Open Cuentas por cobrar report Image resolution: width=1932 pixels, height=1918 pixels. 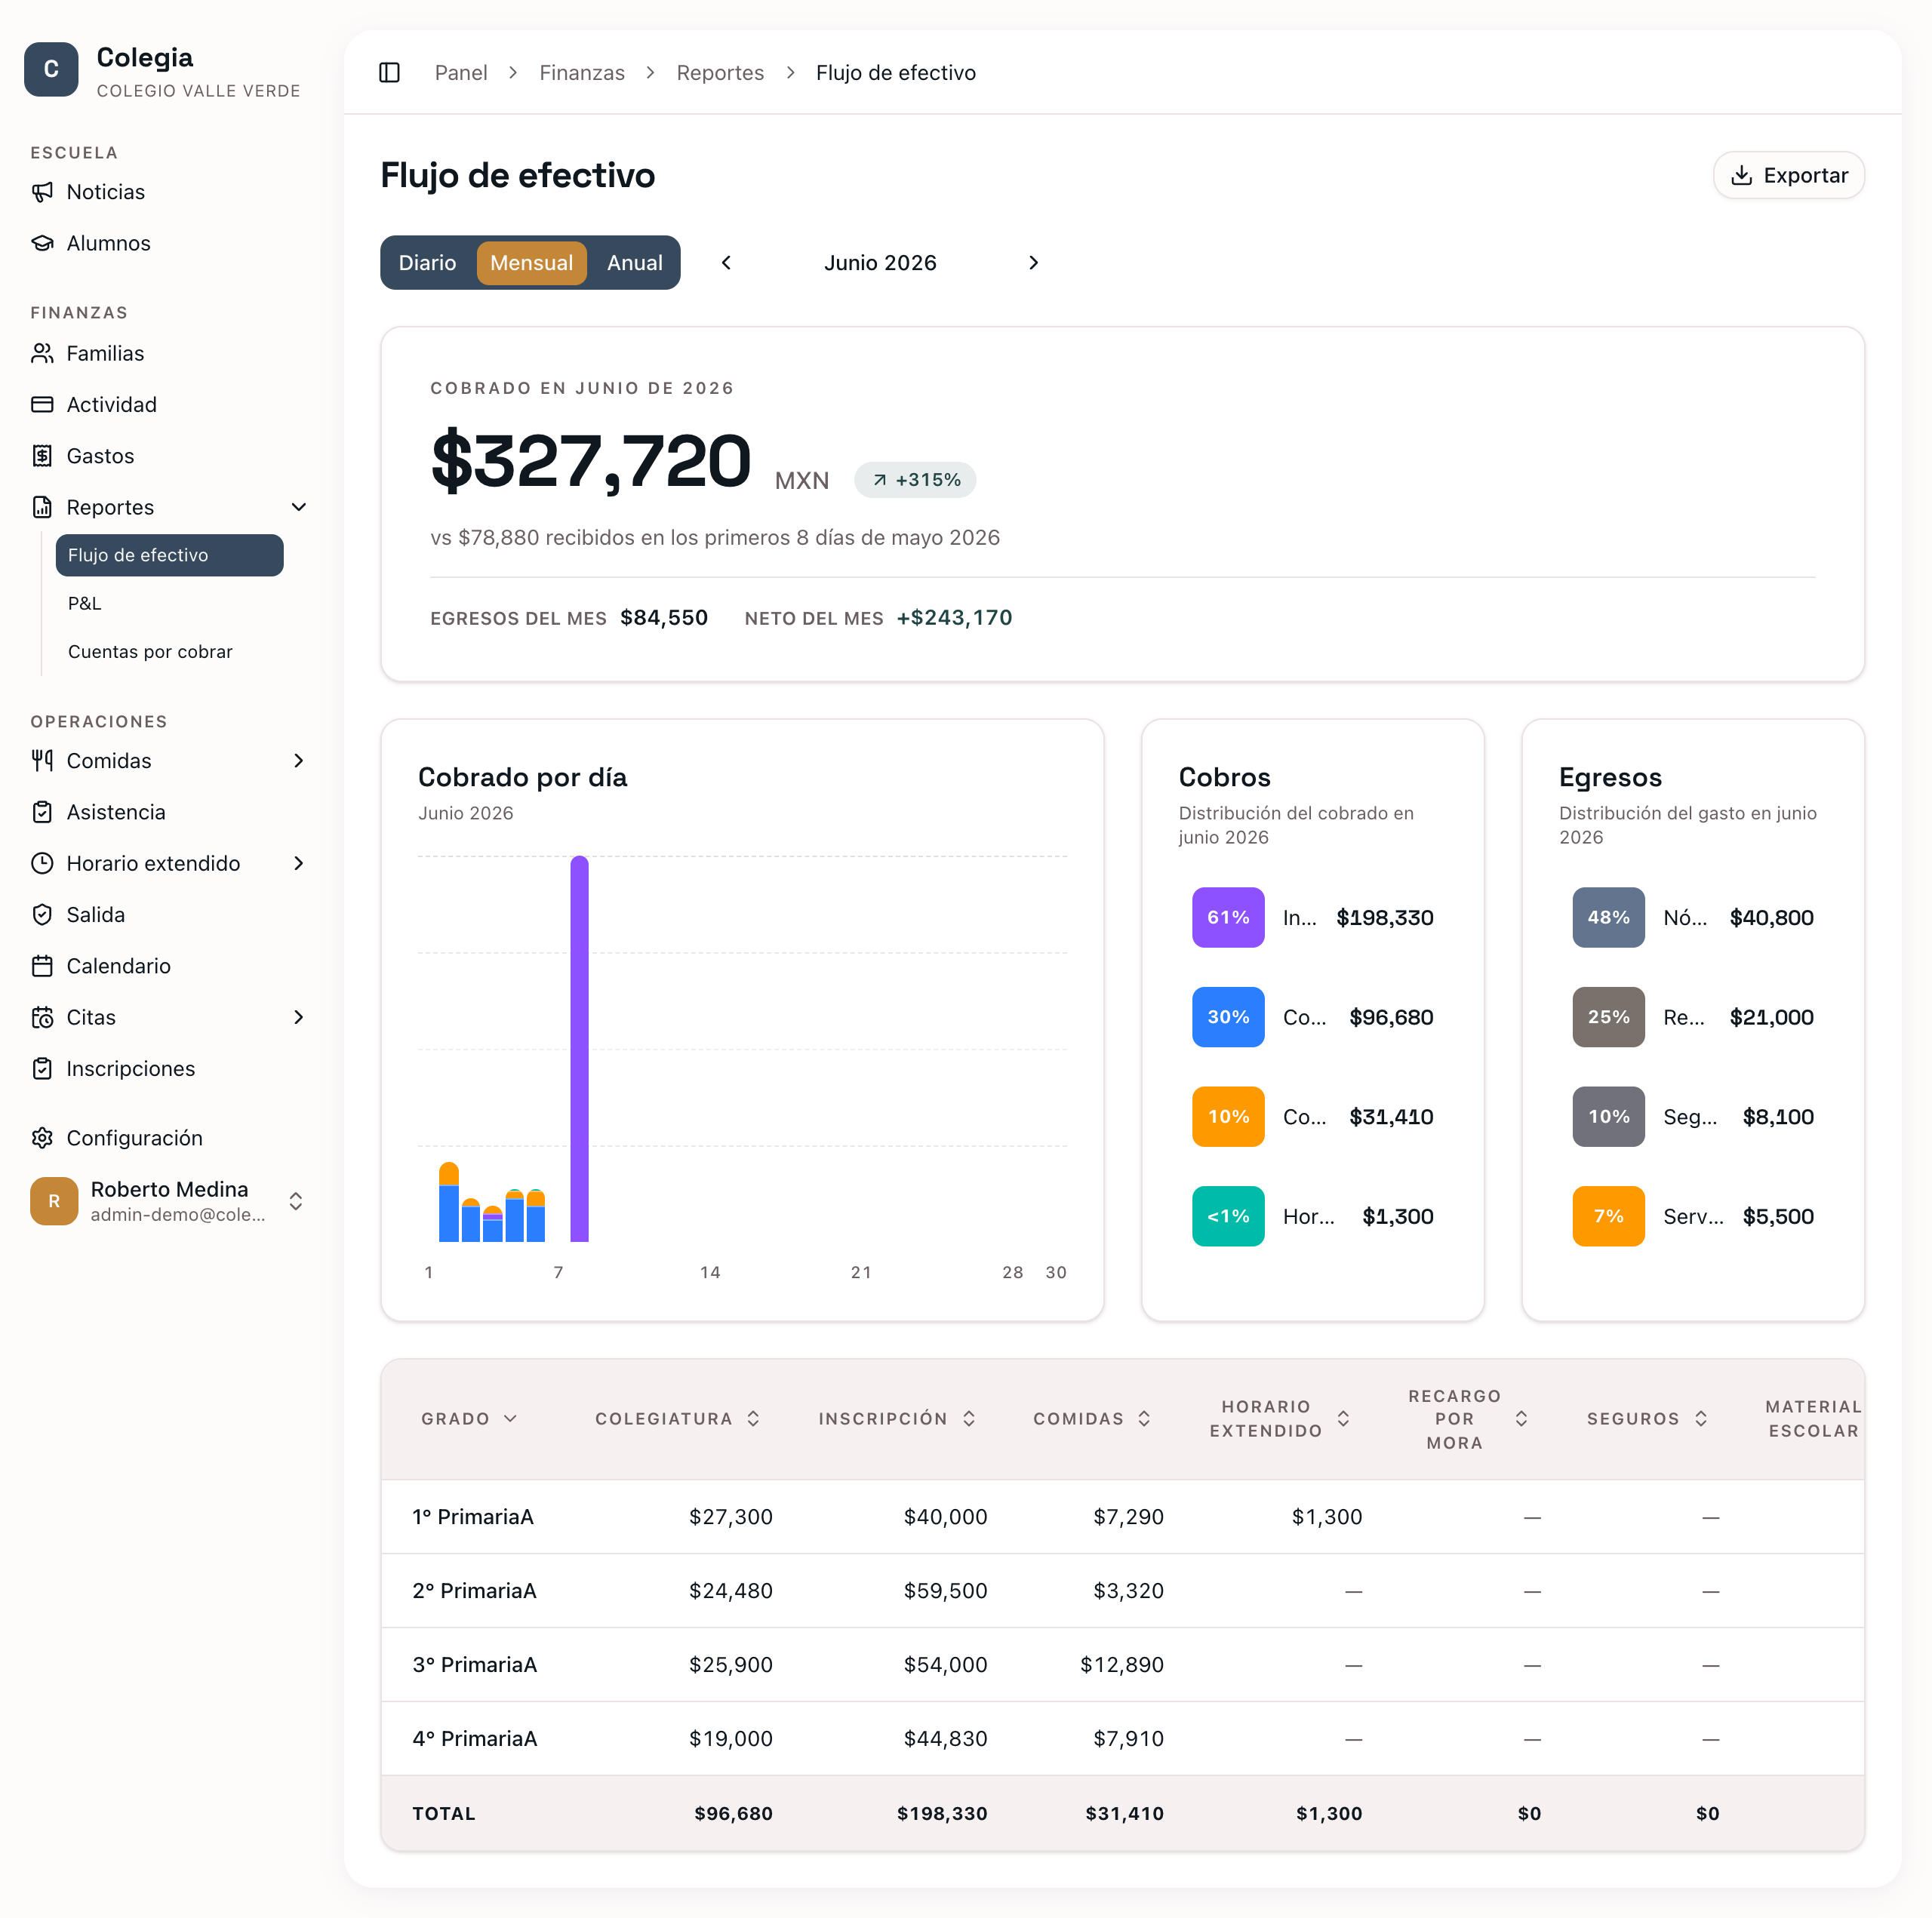[150, 651]
